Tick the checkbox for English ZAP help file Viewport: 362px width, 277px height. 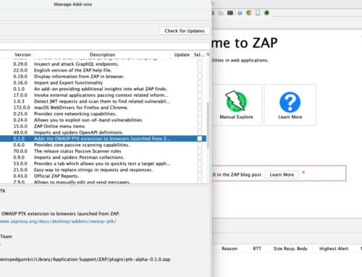click(x=200, y=70)
